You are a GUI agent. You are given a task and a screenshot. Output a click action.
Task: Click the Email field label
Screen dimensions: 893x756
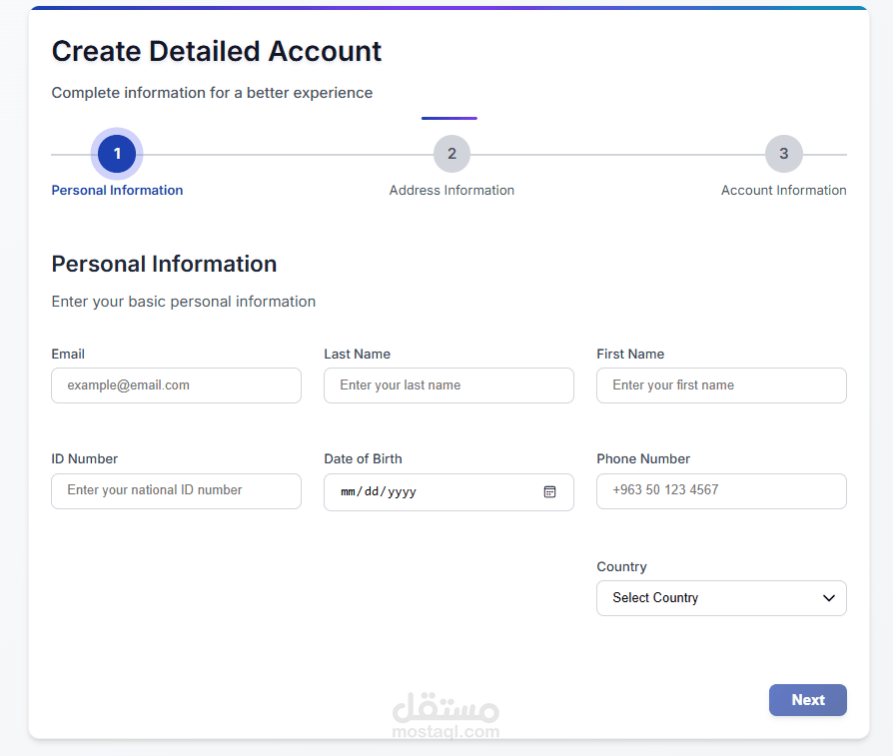(68, 354)
